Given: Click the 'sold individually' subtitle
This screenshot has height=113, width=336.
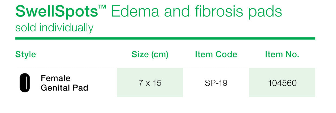Looking at the screenshot, I should 54,28.
